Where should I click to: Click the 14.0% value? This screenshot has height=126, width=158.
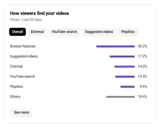coord(143,67)
